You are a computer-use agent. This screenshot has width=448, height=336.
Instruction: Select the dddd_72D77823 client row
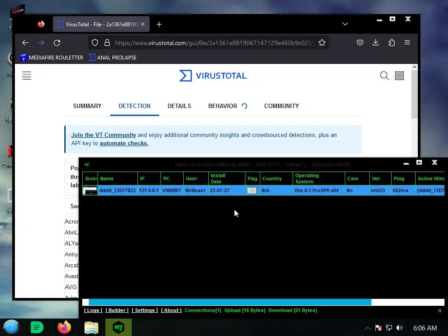[263, 190]
